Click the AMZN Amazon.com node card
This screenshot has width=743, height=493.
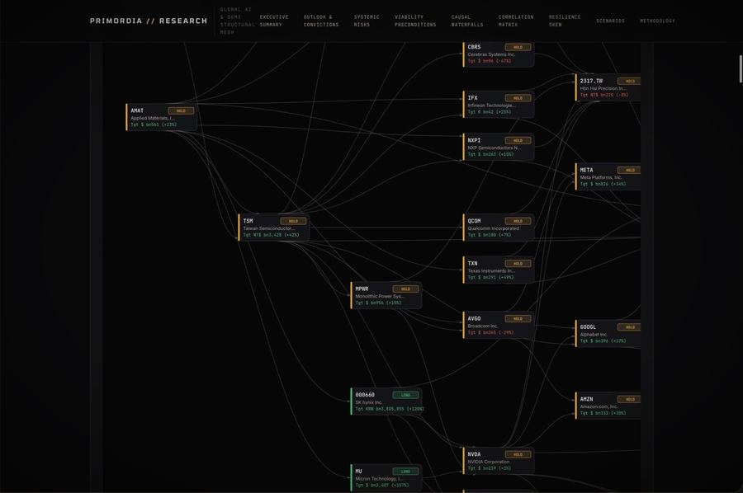(608, 406)
